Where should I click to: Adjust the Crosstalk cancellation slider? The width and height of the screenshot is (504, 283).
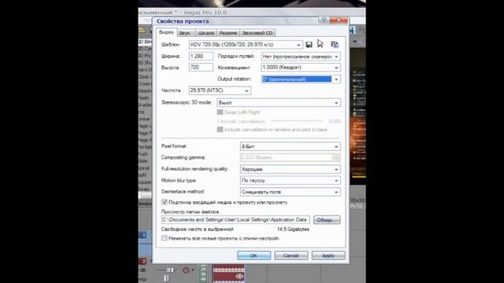[296, 121]
